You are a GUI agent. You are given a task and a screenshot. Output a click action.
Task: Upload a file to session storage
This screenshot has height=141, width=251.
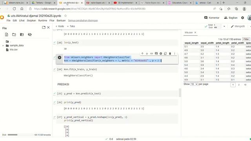point(6,34)
